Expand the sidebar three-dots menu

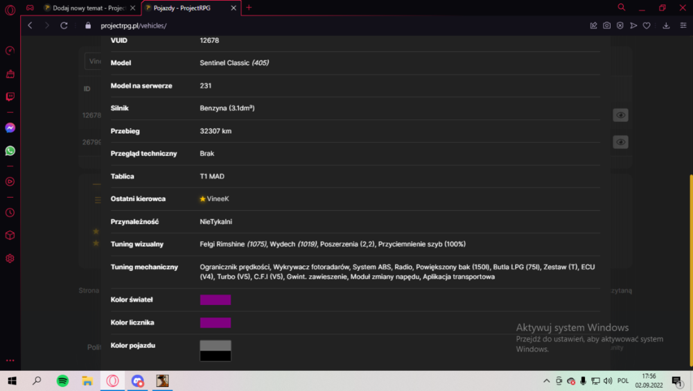click(10, 360)
